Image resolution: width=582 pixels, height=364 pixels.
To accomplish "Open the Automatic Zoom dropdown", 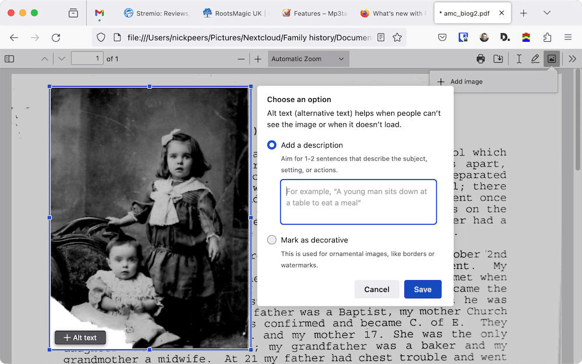I will [x=308, y=58].
